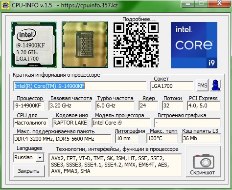Click the technologies text box with AVX2, EPT

115,165
